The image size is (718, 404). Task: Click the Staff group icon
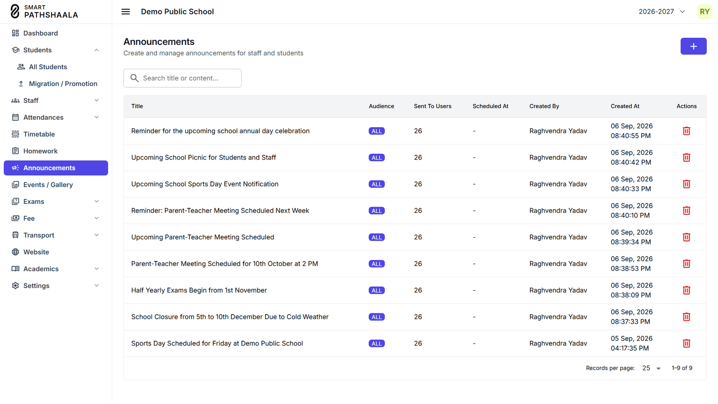(x=15, y=101)
